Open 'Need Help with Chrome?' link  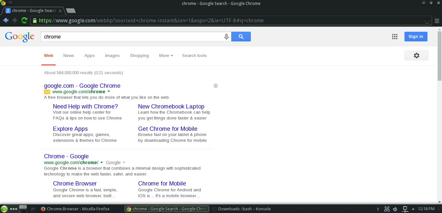(x=85, y=106)
